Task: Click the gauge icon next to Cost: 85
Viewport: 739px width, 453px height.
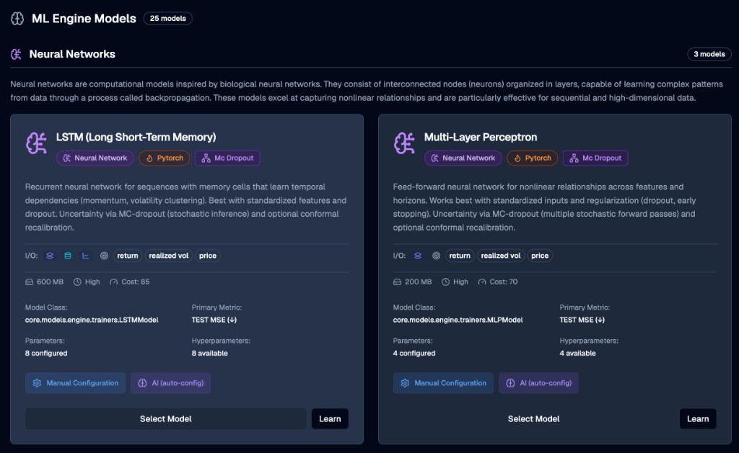Action: pos(113,282)
